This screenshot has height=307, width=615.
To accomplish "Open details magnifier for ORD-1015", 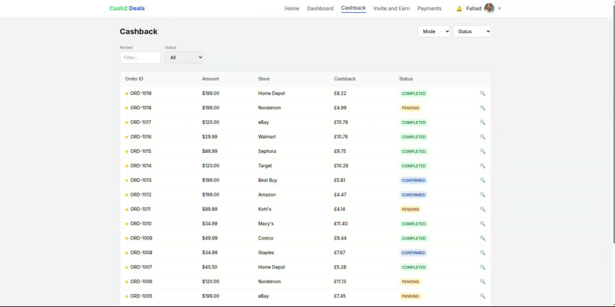I will [482, 152].
